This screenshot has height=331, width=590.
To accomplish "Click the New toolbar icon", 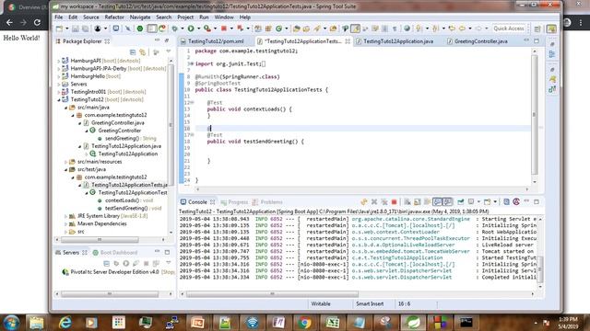I will [59, 29].
